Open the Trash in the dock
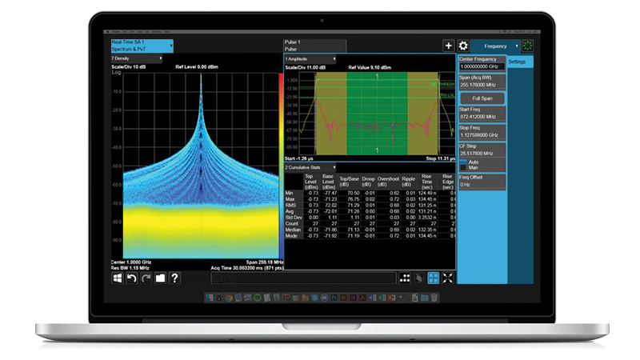The image size is (640, 360). point(434,298)
